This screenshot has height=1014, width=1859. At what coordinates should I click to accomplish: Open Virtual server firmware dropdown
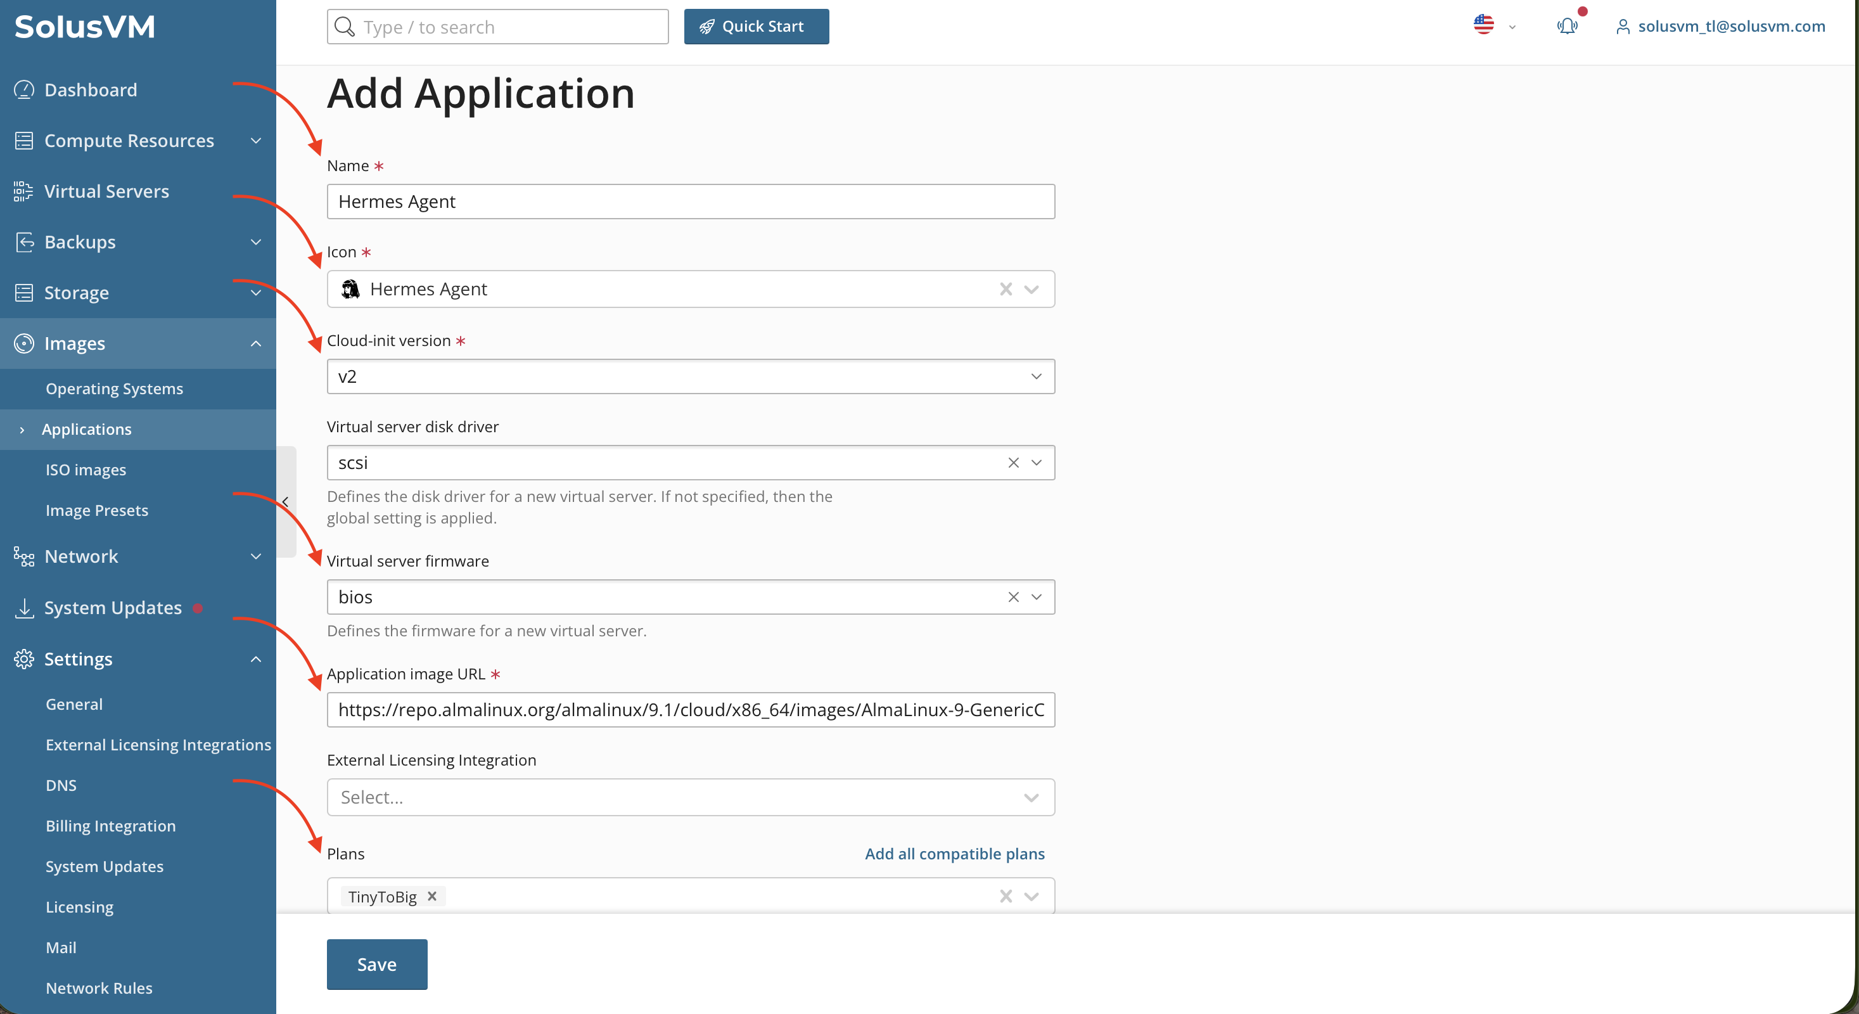[1037, 597]
